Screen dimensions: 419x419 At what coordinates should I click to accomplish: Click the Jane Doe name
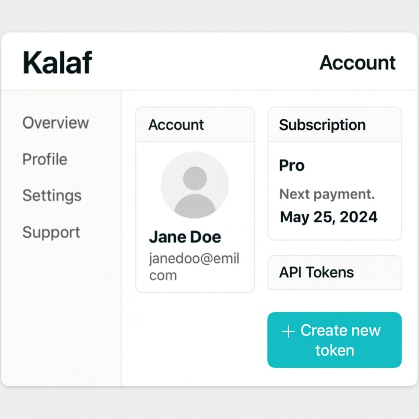[185, 237]
